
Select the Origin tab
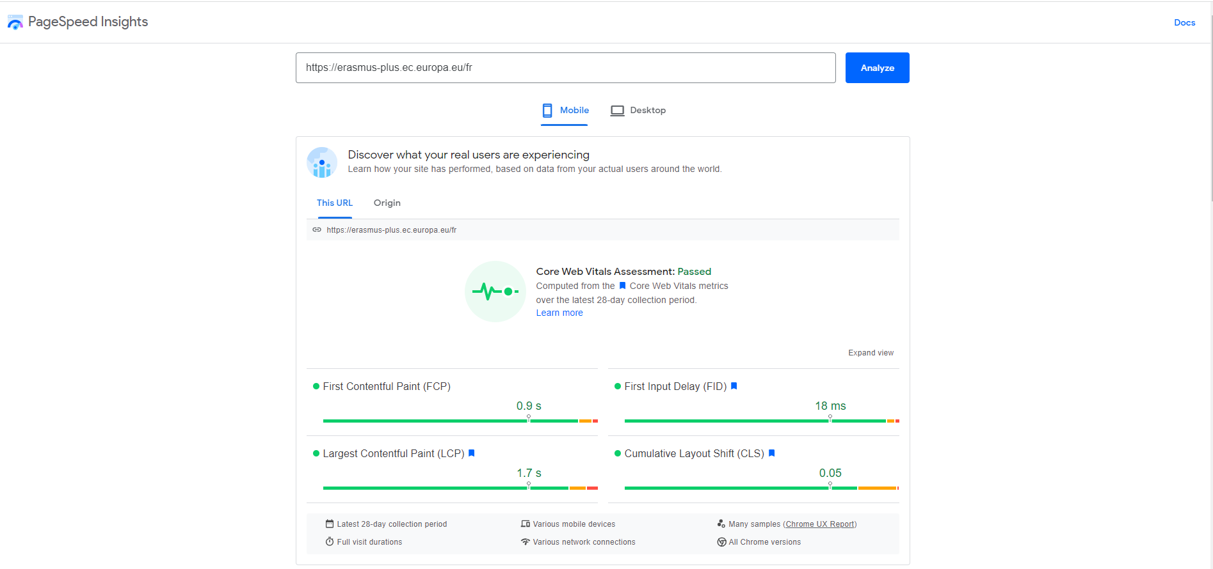[387, 203]
